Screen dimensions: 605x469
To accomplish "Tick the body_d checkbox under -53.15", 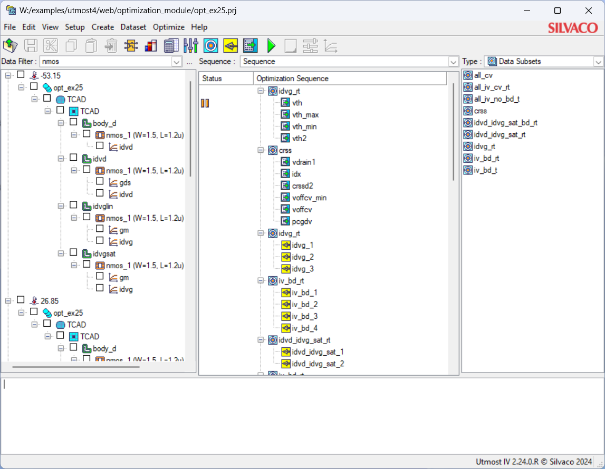I will click(x=73, y=122).
